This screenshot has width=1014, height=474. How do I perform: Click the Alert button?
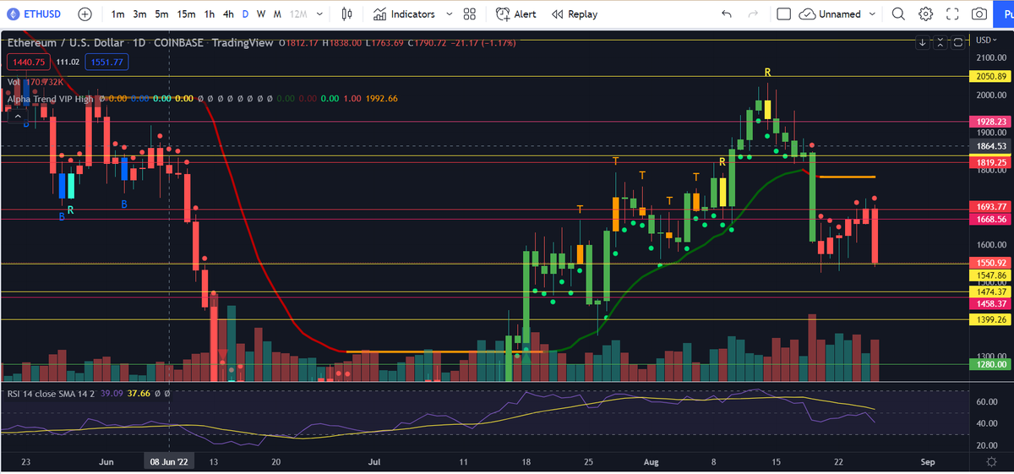(515, 14)
